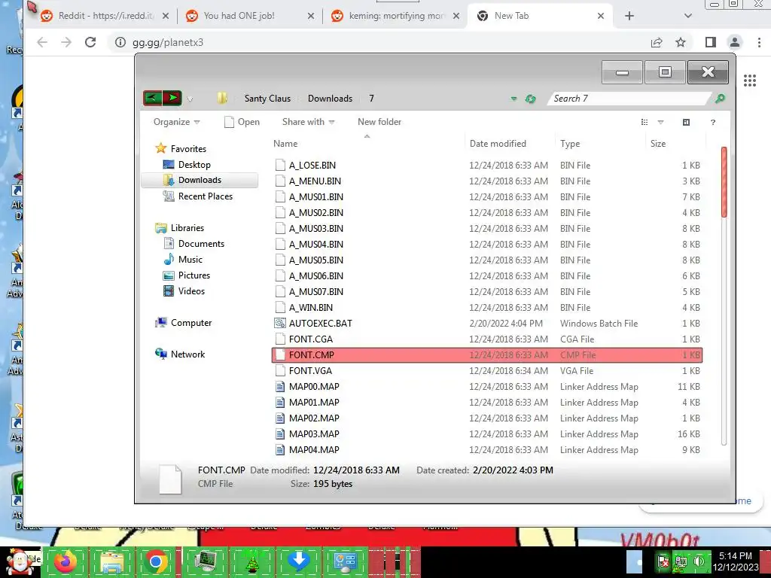
Task: Switch to the Reddit i.redd.it tab
Action: click(x=104, y=16)
